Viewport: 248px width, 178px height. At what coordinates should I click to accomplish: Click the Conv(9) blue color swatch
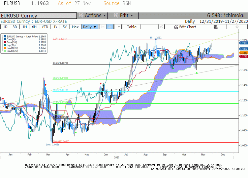5,39
